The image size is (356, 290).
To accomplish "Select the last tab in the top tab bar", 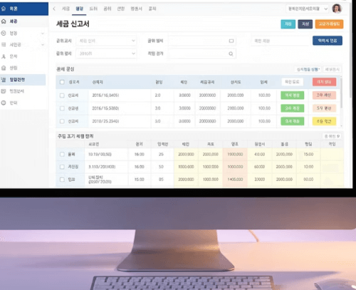I will pos(152,9).
